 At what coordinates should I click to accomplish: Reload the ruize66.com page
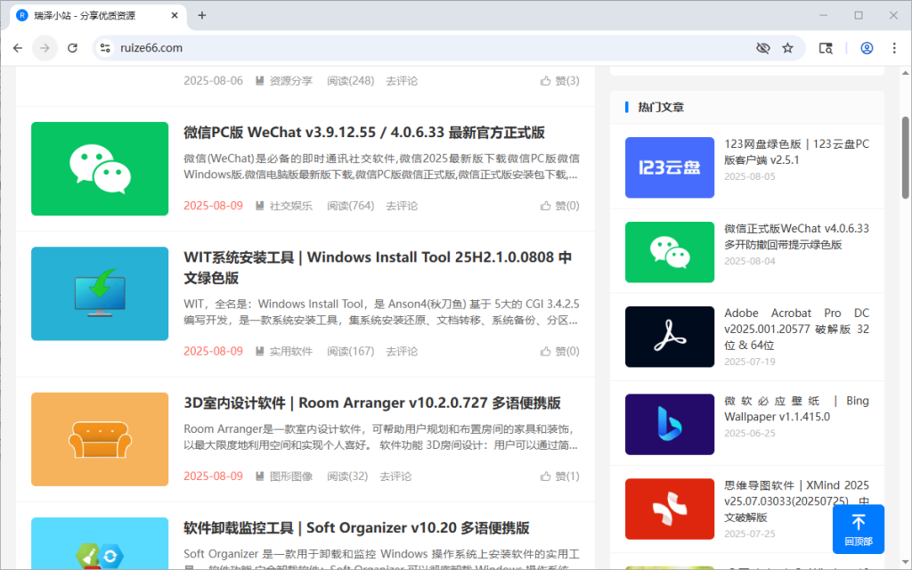click(x=72, y=48)
